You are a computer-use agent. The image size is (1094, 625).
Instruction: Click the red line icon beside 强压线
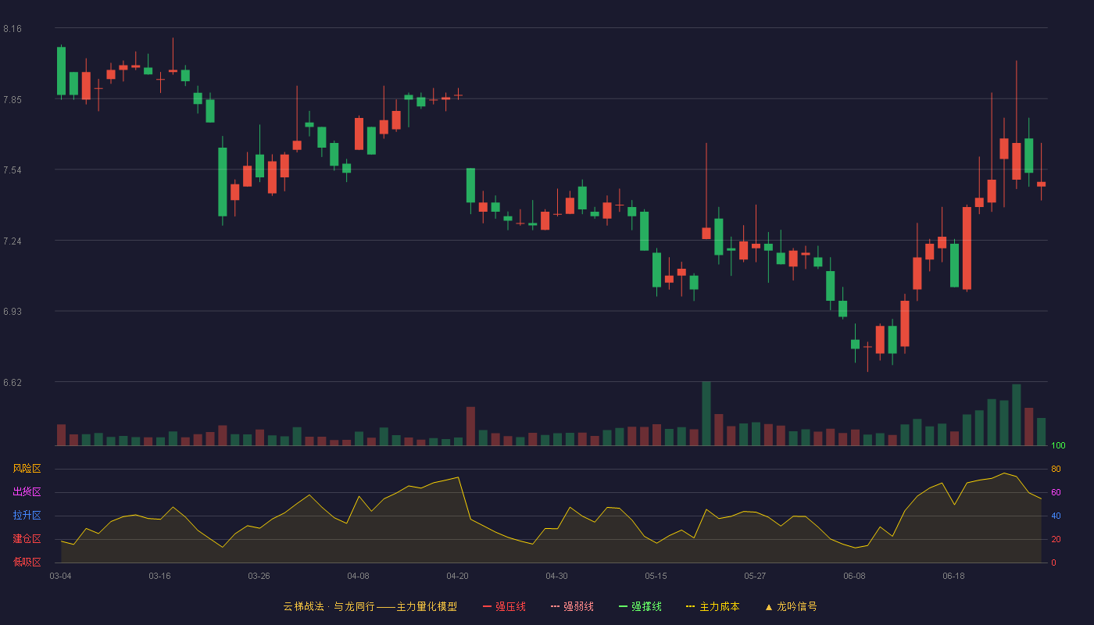tap(488, 606)
